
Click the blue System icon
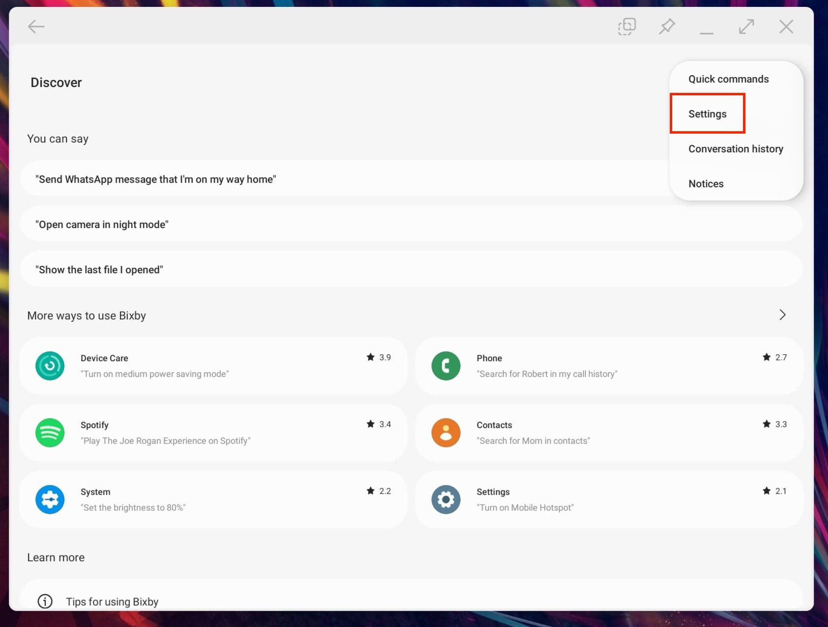[x=50, y=499]
